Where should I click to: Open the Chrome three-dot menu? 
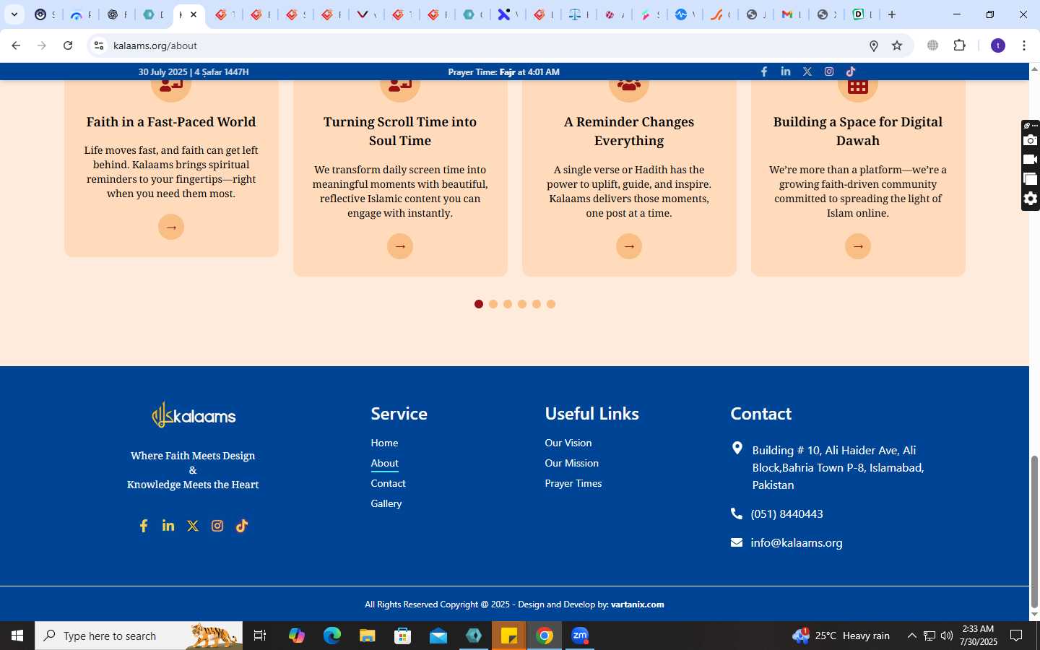click(x=1024, y=45)
